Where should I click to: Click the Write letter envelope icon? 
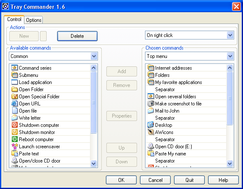tap(15, 118)
